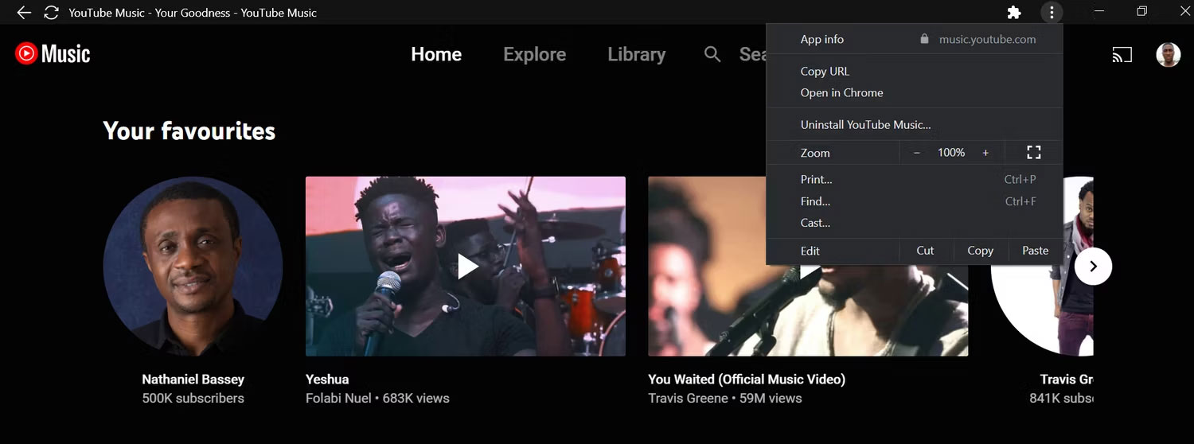Decrease zoom with minus button

[x=917, y=153]
